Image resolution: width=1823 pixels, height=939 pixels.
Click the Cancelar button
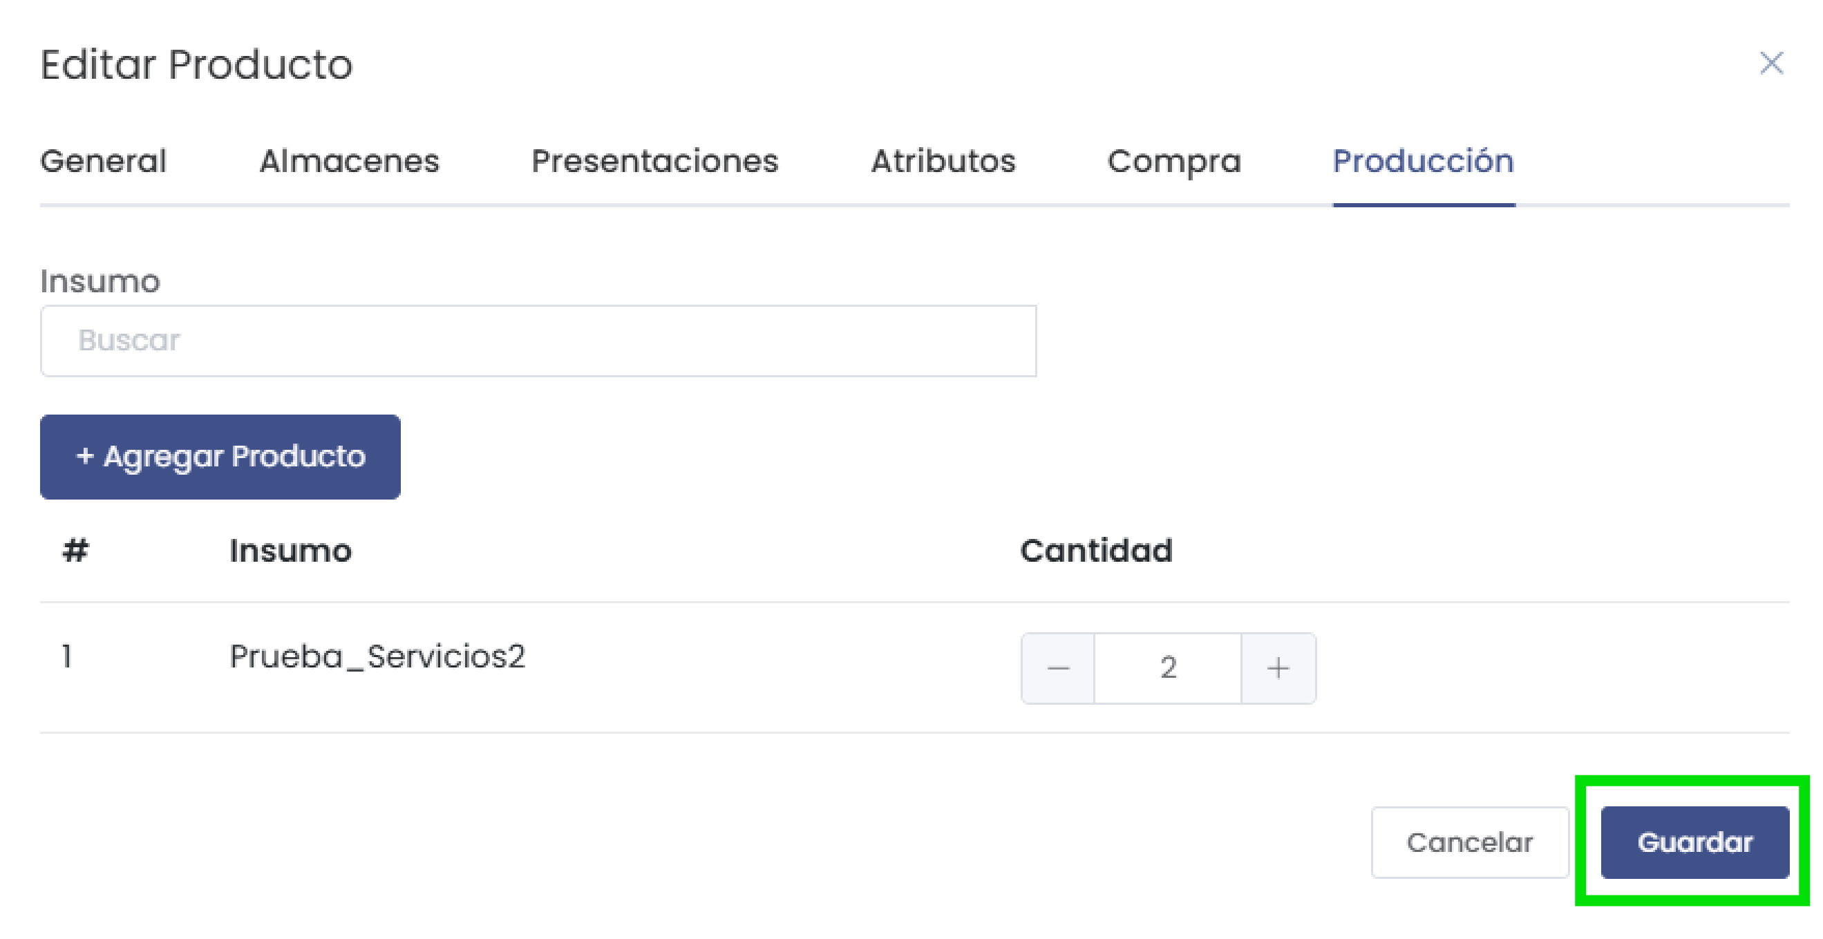tap(1470, 842)
